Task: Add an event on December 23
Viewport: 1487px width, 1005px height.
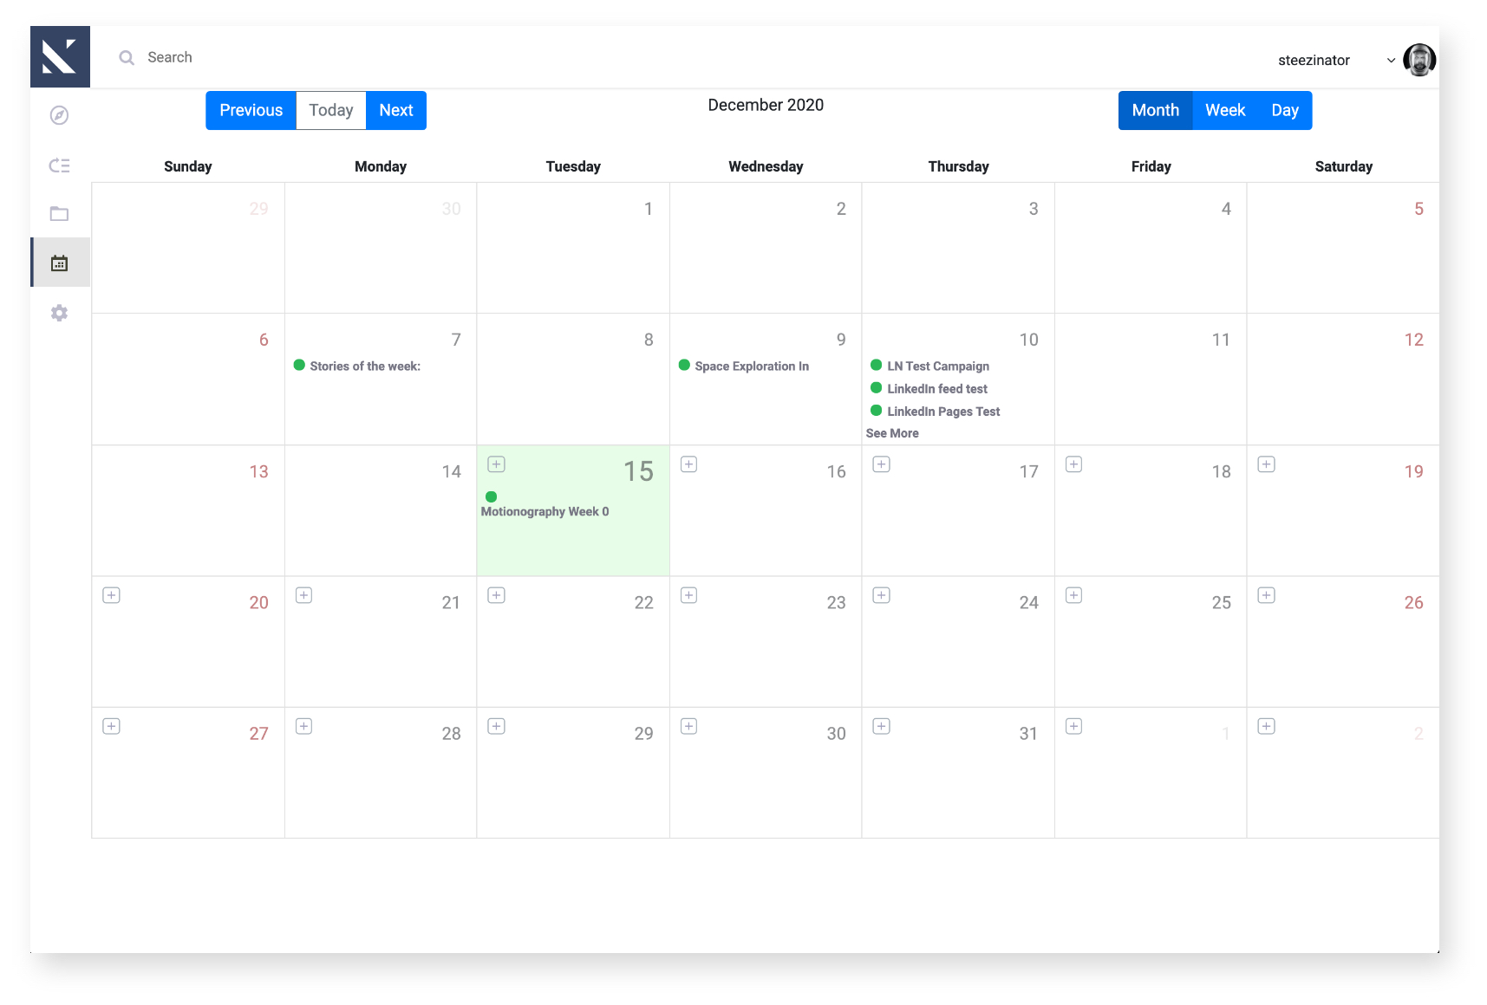Action: coord(689,595)
